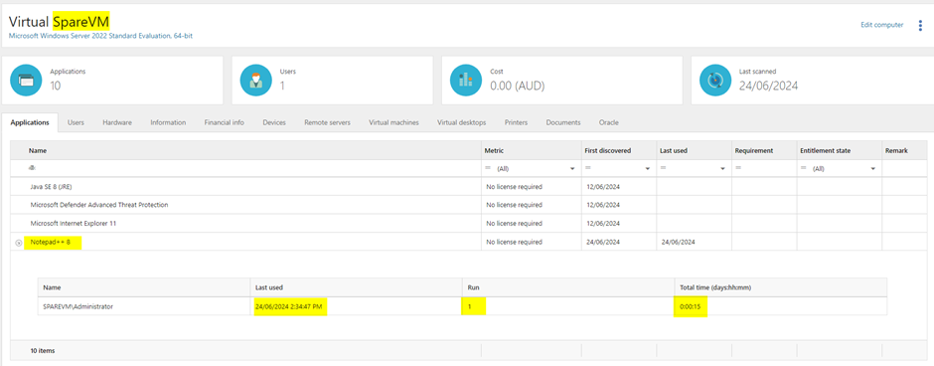Click the 24/06/2024 2:34:47 PM last used value
The width and height of the screenshot is (934, 366).
point(290,306)
